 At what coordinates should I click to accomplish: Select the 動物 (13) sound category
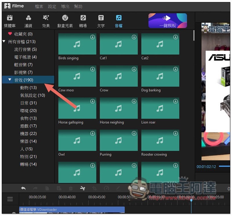[x=28, y=88]
